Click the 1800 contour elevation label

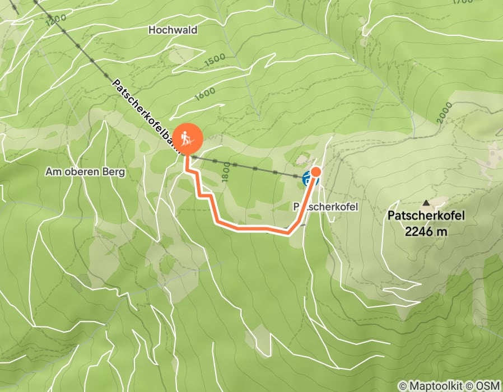click(226, 172)
